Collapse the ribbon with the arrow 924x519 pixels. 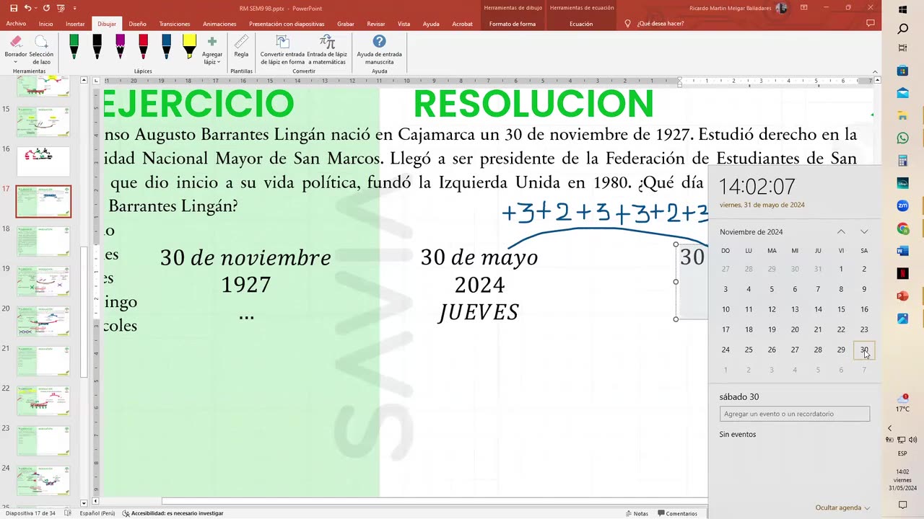(x=876, y=71)
